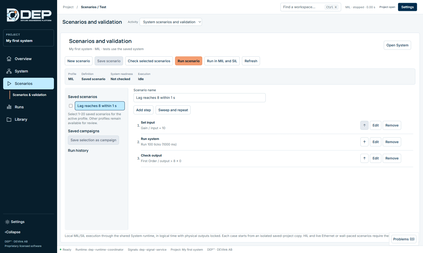The width and height of the screenshot is (423, 253).
Task: Open the Runs section
Action: point(29,107)
